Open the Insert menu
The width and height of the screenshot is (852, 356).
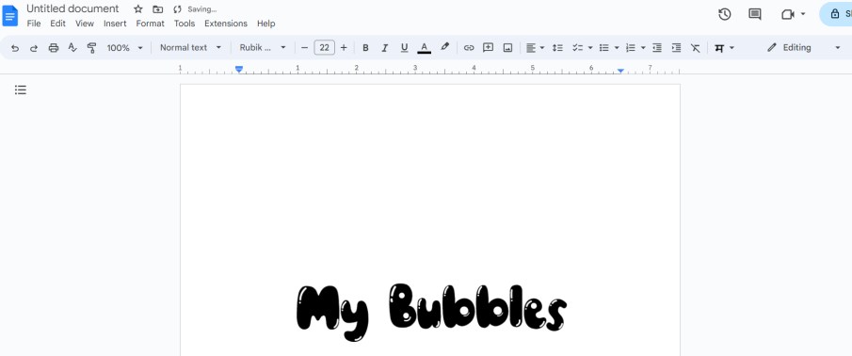point(115,24)
